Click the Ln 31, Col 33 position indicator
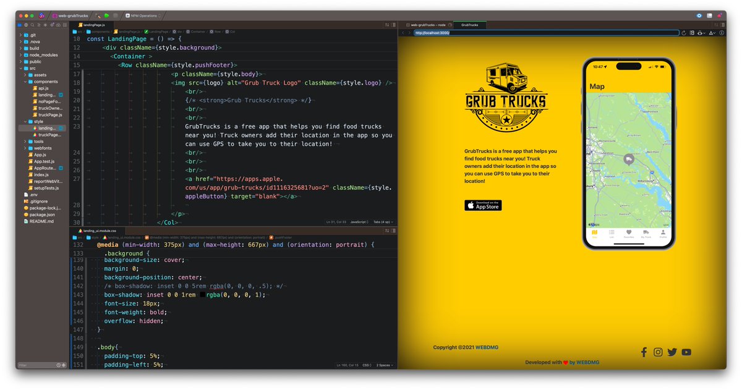The width and height of the screenshot is (742, 390). [x=335, y=222]
